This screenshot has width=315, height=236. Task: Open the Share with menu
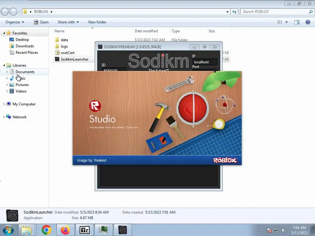(68, 22)
